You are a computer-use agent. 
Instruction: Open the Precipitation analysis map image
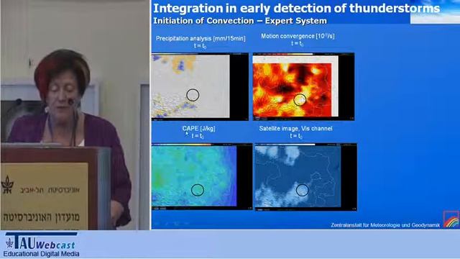tap(200, 87)
